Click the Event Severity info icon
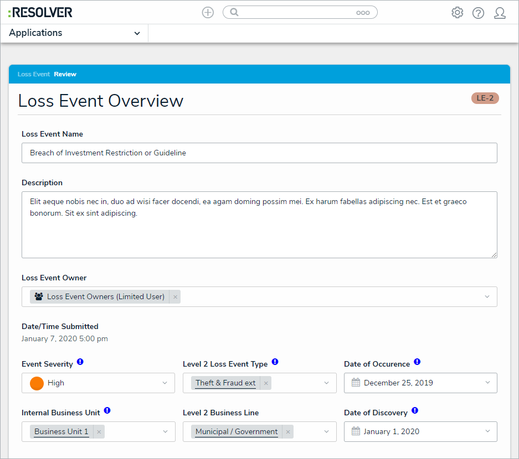Viewport: 519px width, 459px height. click(x=80, y=362)
